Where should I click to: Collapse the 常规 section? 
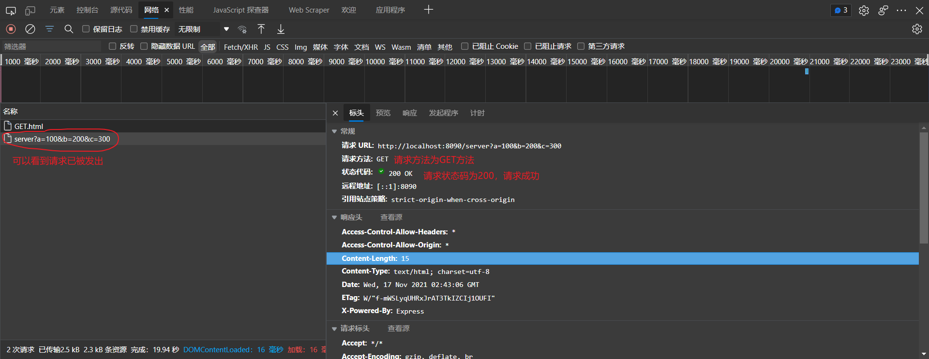[x=334, y=131]
